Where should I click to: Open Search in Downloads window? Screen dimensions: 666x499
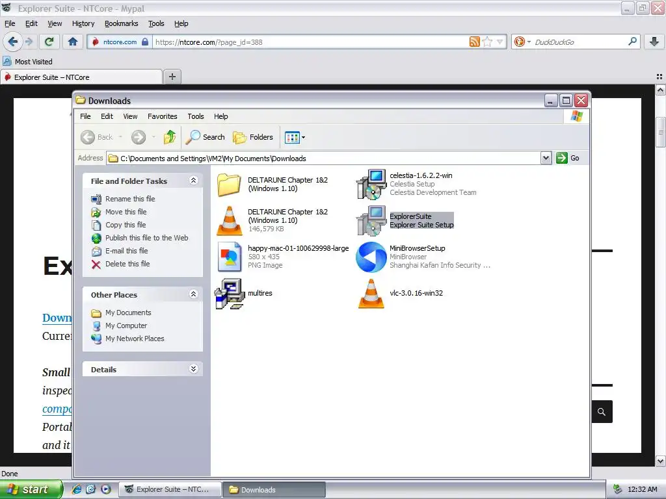[206, 137]
